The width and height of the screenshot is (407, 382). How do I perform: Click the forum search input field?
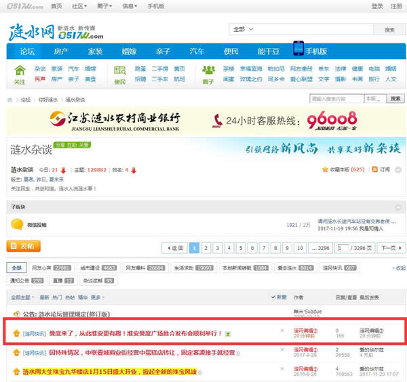[x=336, y=99]
